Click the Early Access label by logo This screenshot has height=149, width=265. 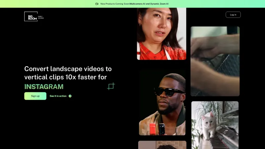(41, 17)
